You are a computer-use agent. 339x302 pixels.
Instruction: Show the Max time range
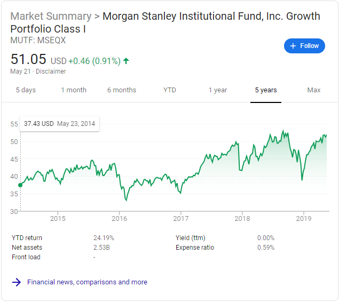(314, 90)
